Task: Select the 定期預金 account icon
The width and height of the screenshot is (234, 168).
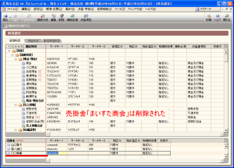Action: point(23,80)
